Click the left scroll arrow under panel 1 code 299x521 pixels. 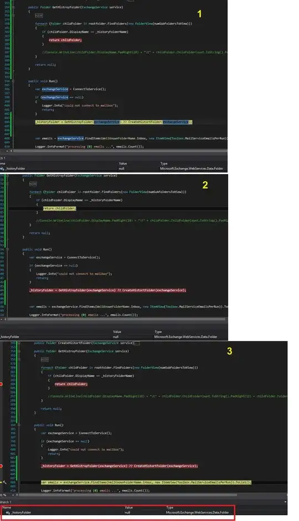(11, 151)
